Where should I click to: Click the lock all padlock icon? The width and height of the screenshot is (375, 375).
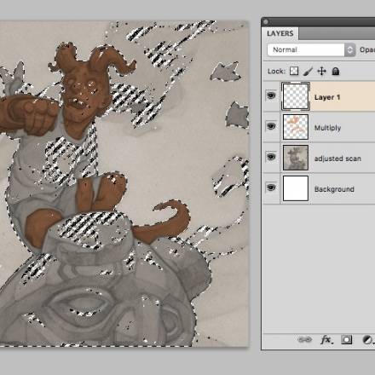pos(336,71)
